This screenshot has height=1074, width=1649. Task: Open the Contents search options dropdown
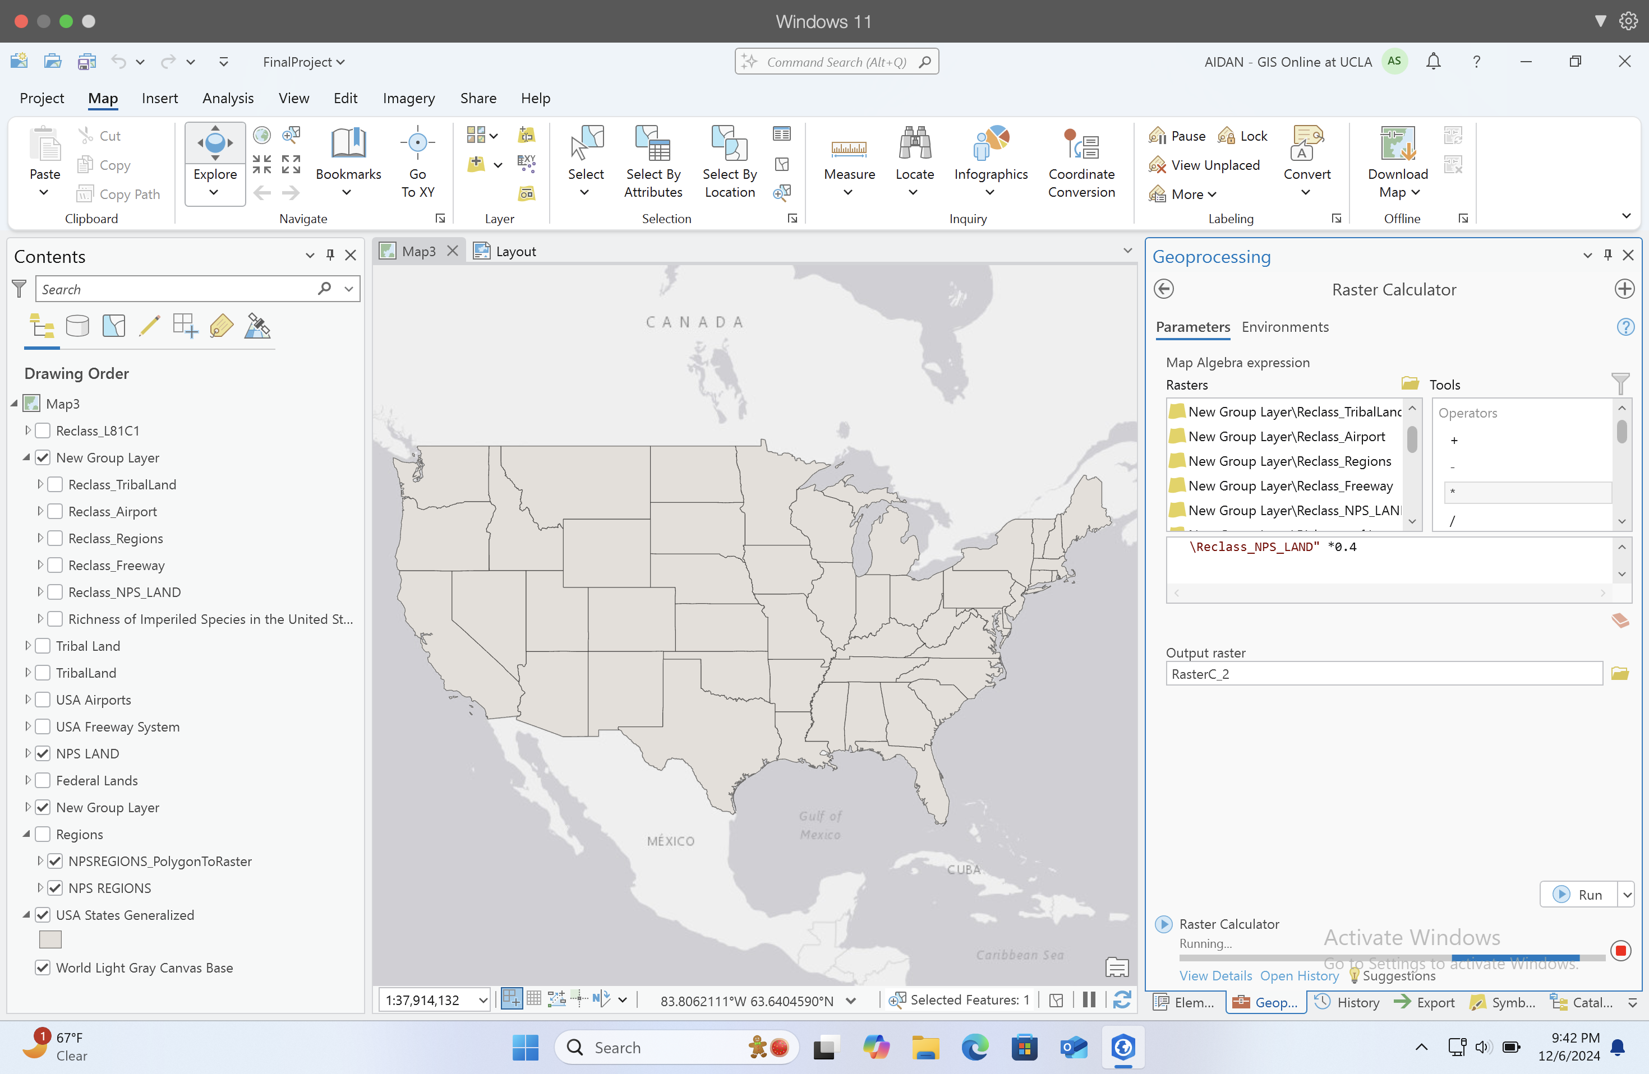coord(348,289)
